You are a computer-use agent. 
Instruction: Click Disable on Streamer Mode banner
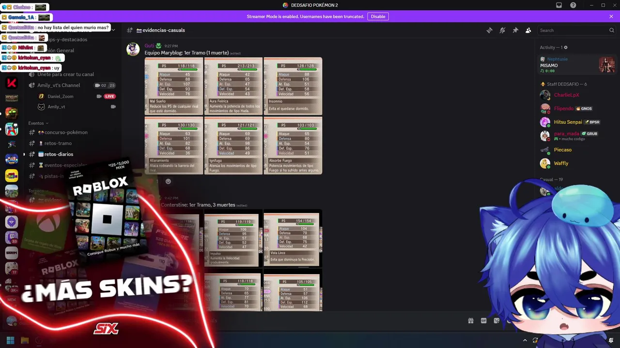point(378,16)
